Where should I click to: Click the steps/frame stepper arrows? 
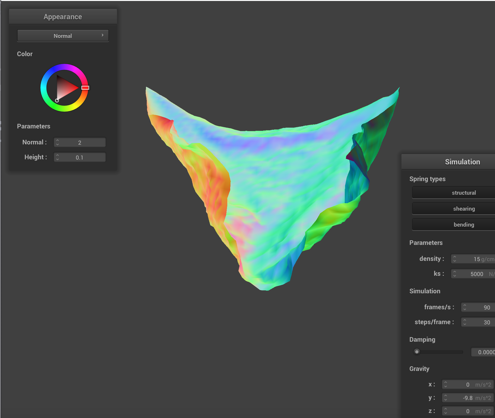tap(465, 322)
